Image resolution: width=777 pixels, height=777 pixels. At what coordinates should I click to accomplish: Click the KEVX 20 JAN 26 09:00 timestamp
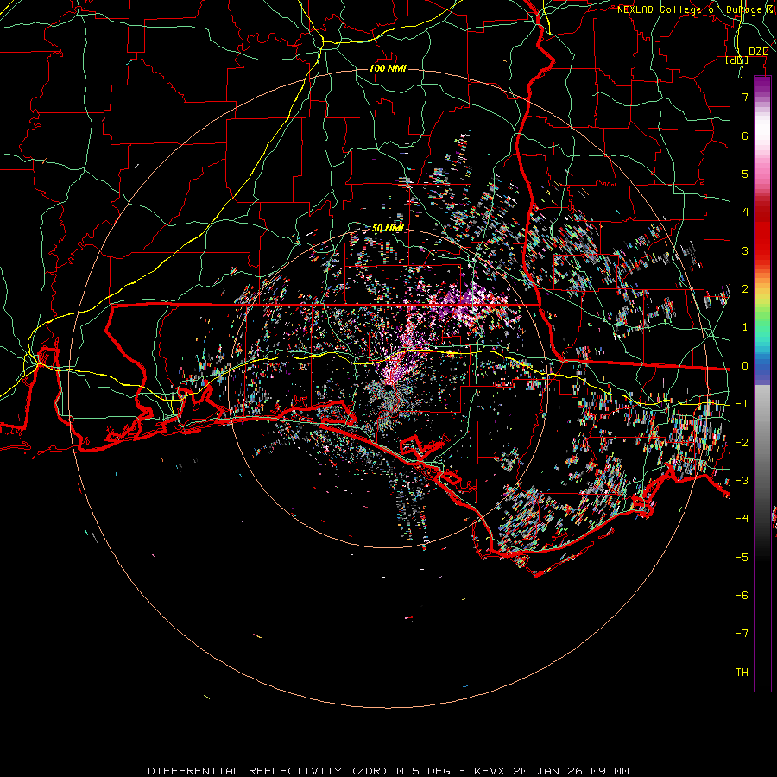coord(552,771)
